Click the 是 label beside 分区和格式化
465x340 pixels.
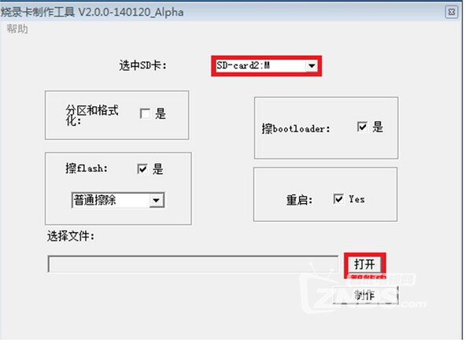(x=161, y=113)
